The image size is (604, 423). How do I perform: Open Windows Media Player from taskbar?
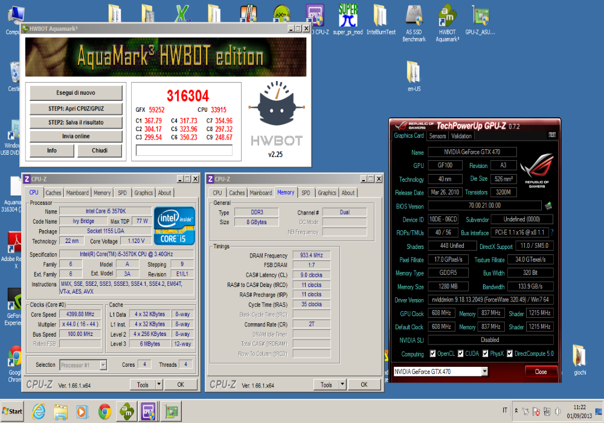(x=82, y=412)
